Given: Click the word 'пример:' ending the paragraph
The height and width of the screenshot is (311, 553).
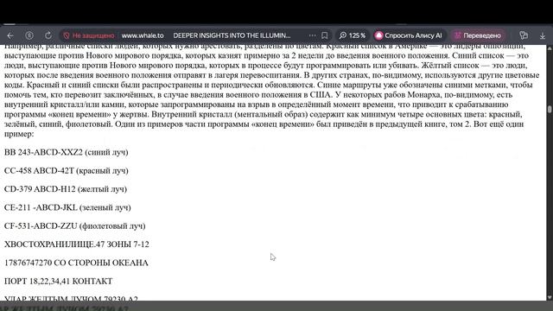Looking at the screenshot, I should [x=19, y=134].
